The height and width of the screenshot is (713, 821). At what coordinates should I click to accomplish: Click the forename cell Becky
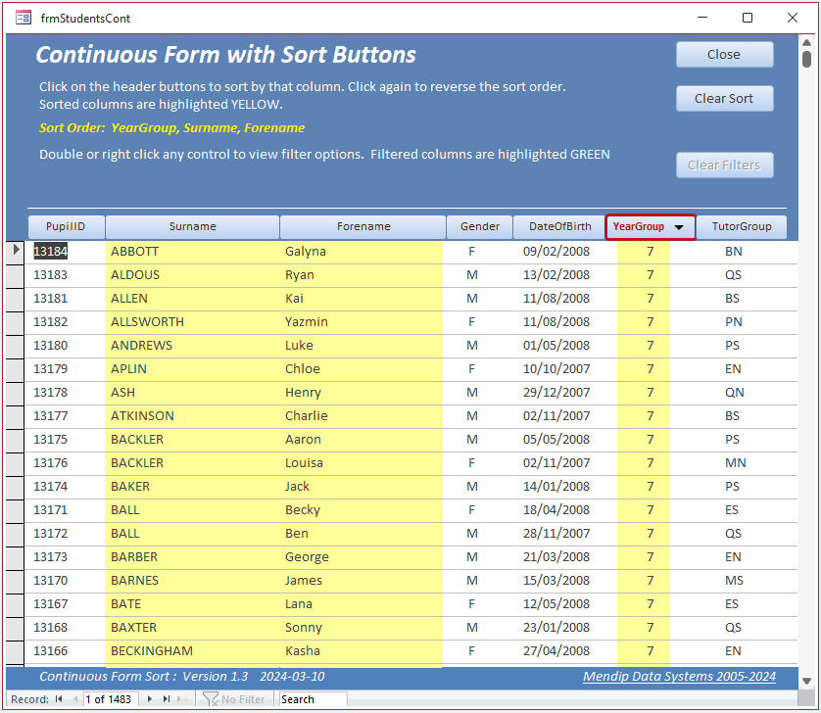[x=362, y=510]
